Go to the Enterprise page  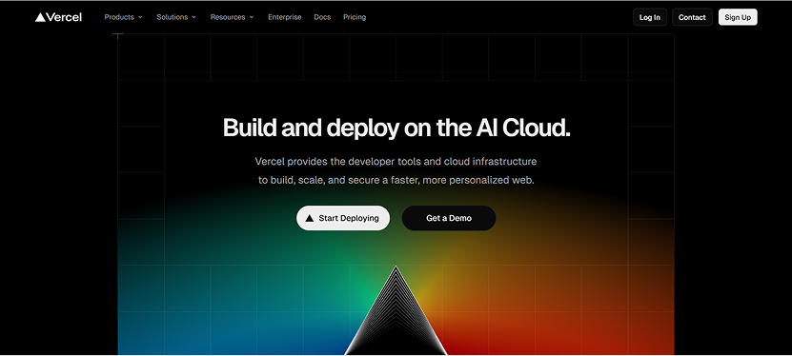(x=284, y=17)
